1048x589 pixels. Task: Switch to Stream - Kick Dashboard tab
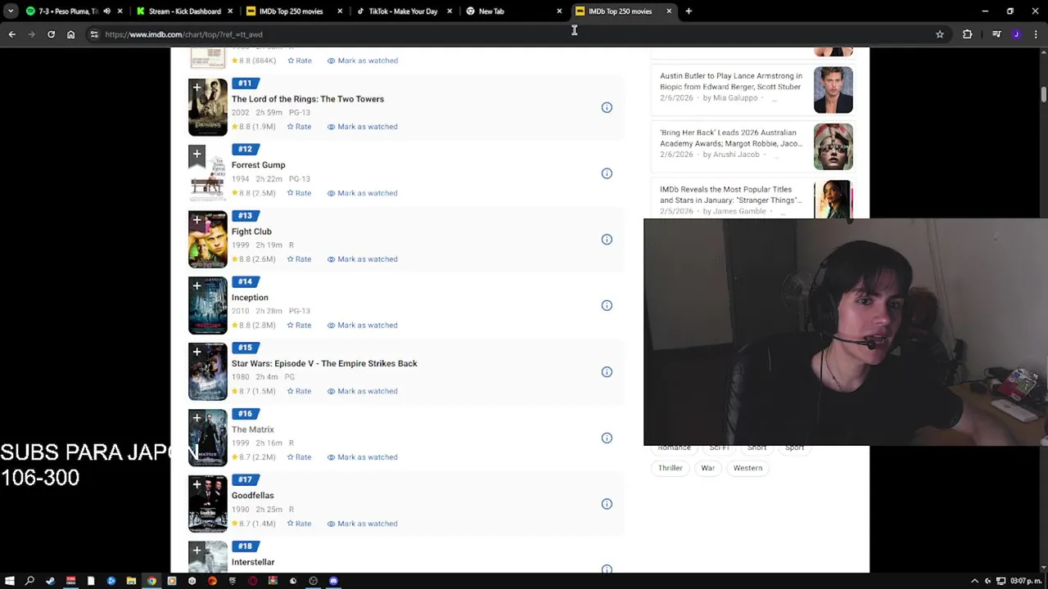pos(184,11)
